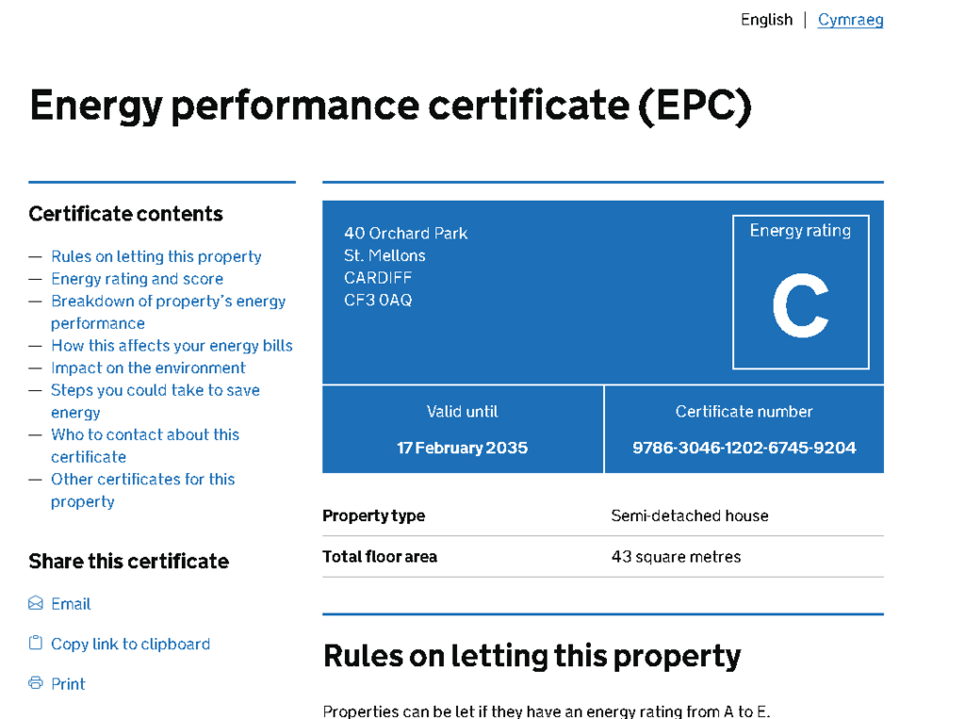The height and width of the screenshot is (719, 965).
Task: Open Impact on the environment section
Action: pyautogui.click(x=148, y=368)
